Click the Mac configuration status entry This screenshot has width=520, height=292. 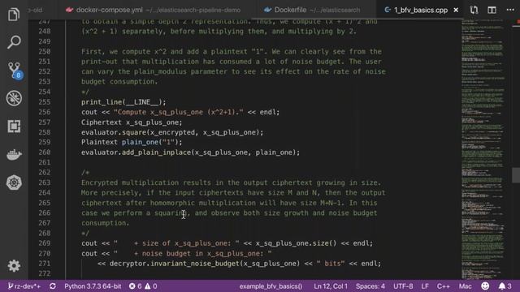[465, 286]
